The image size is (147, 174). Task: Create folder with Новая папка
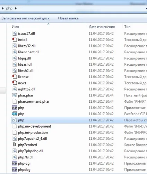click(x=68, y=18)
